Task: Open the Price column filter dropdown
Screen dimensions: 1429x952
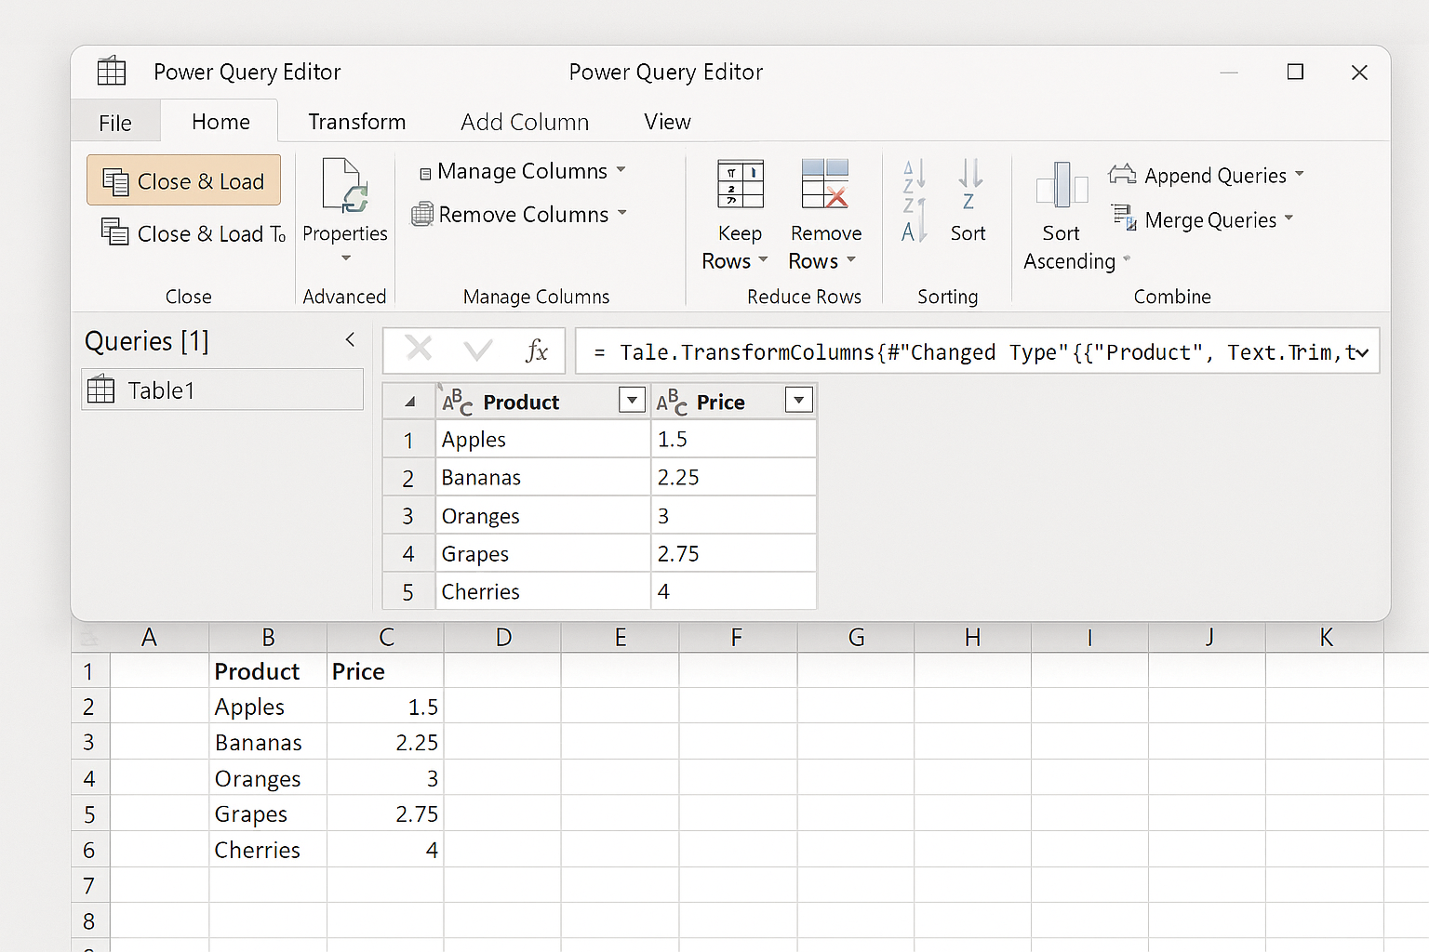Action: point(798,401)
